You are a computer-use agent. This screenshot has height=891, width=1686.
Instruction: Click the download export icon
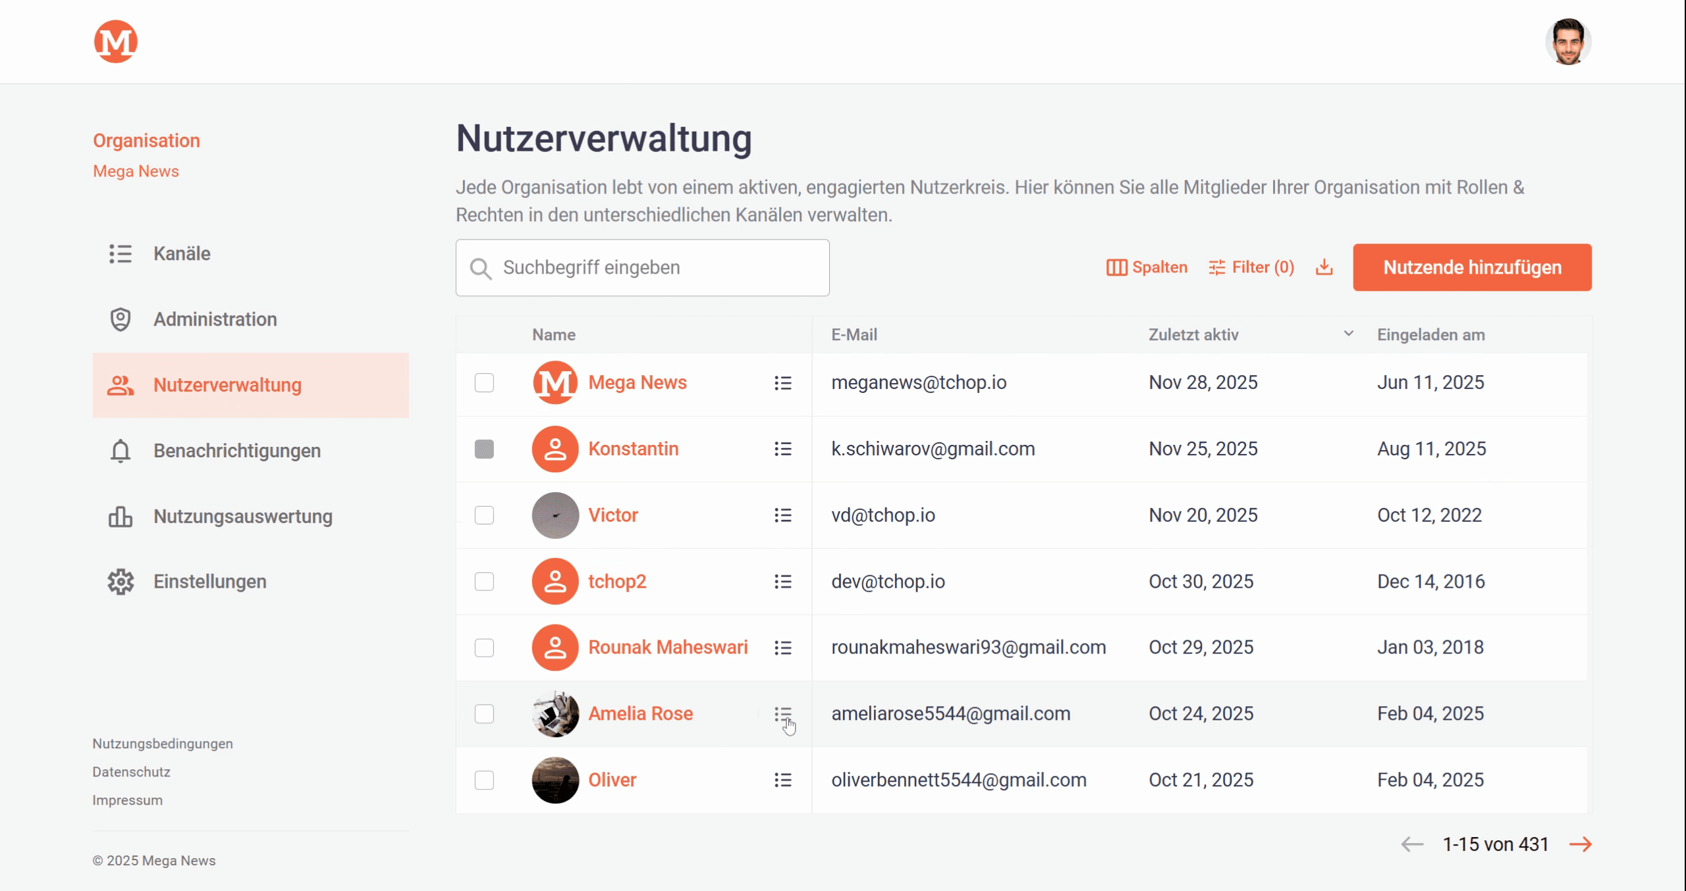pos(1324,267)
